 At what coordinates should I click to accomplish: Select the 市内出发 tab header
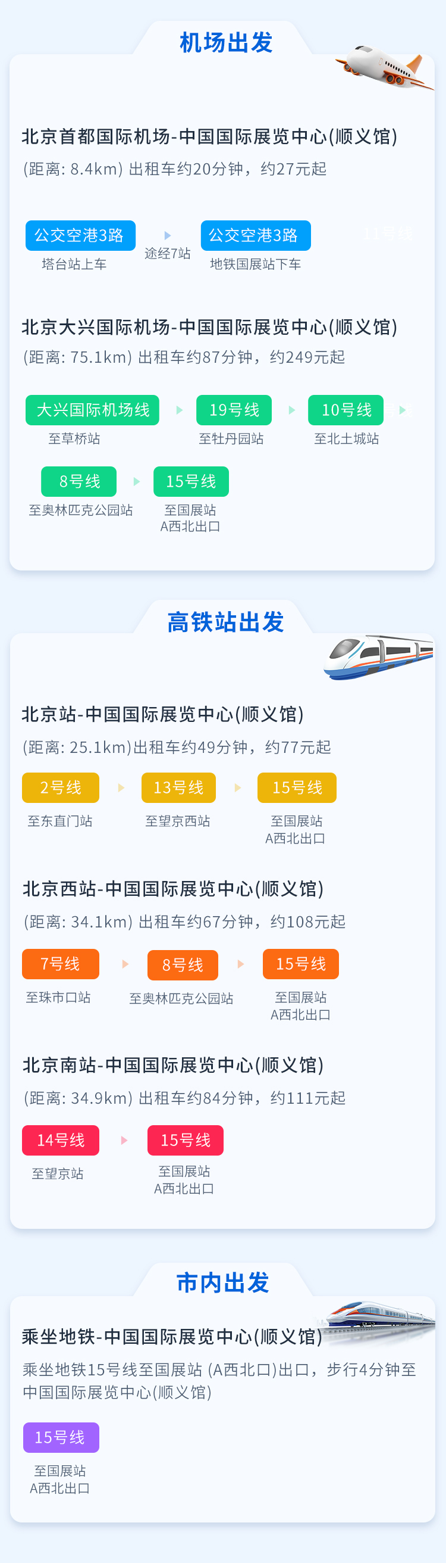point(223,1282)
